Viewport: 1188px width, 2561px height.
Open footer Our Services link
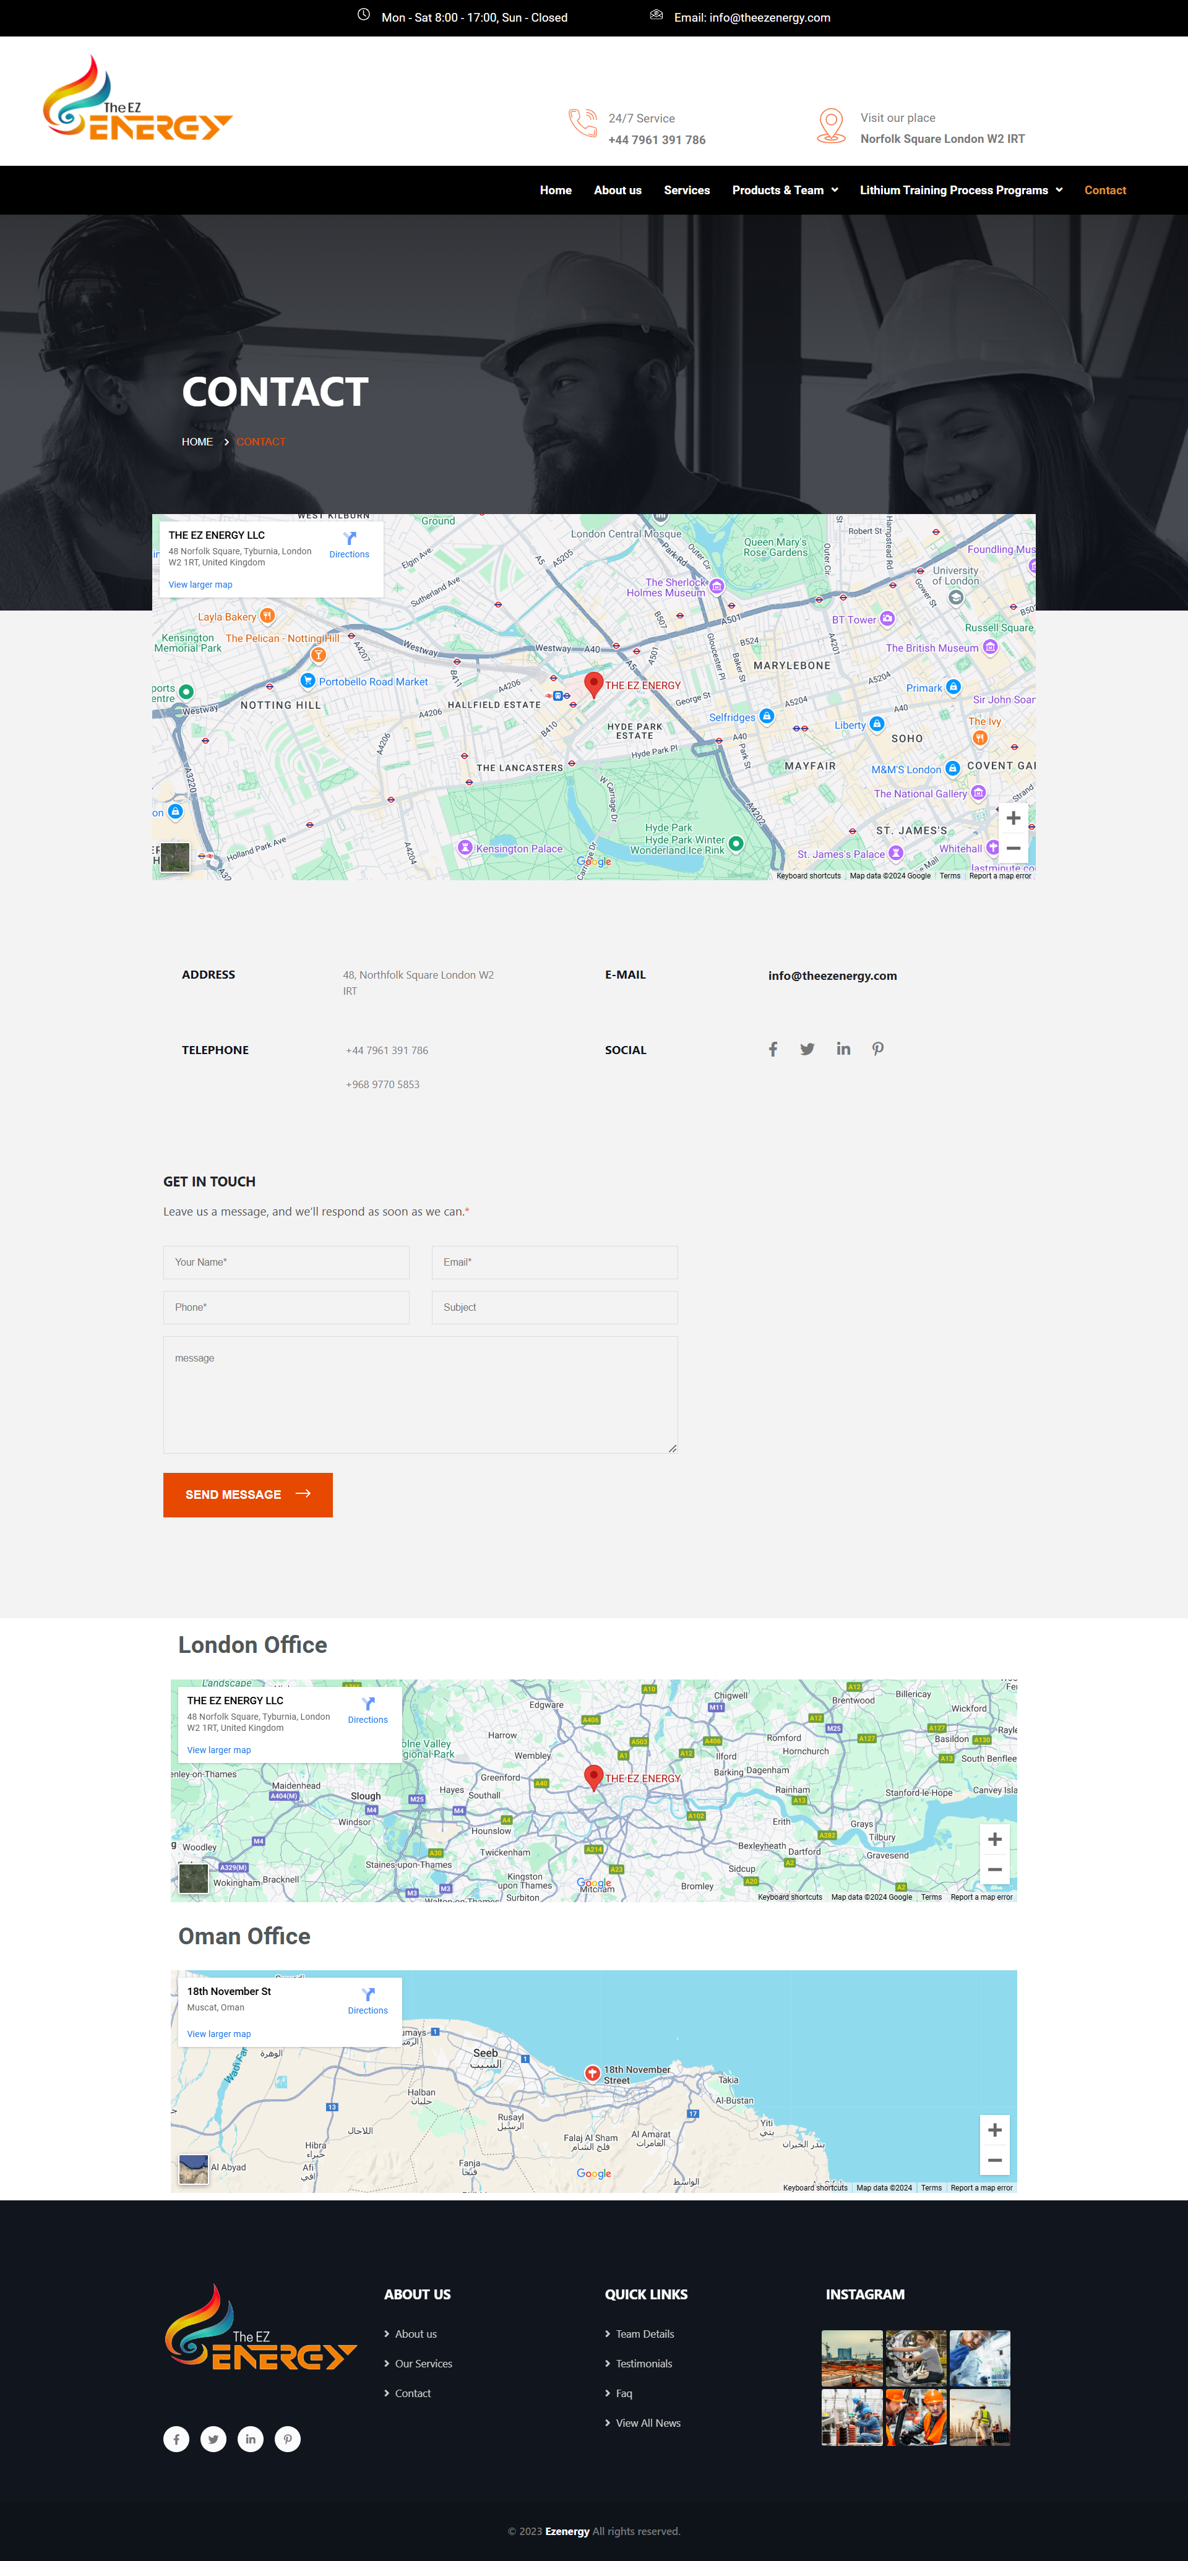[x=423, y=2363]
